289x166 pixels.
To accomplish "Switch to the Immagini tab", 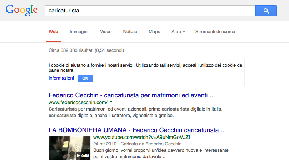I will coord(79,32).
